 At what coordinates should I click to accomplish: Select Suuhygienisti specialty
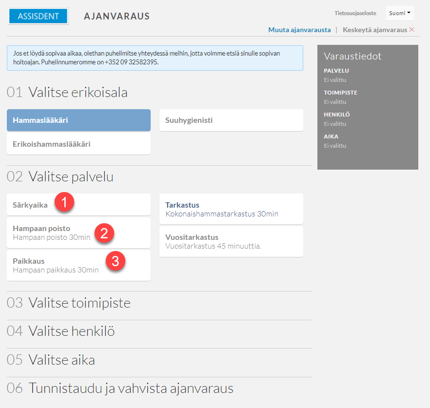[x=231, y=120]
